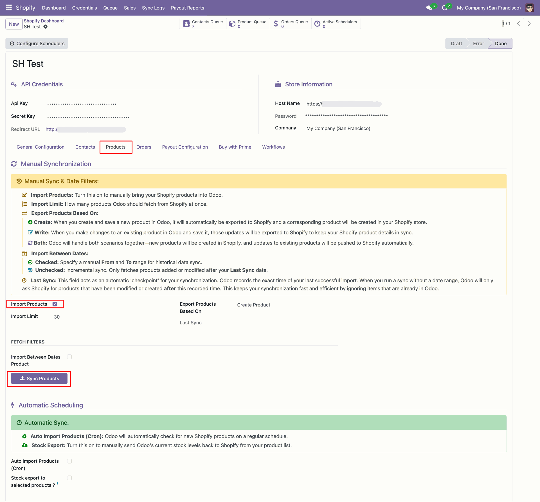
Task: Enable Stock export to selected products checkbox
Action: (69, 478)
